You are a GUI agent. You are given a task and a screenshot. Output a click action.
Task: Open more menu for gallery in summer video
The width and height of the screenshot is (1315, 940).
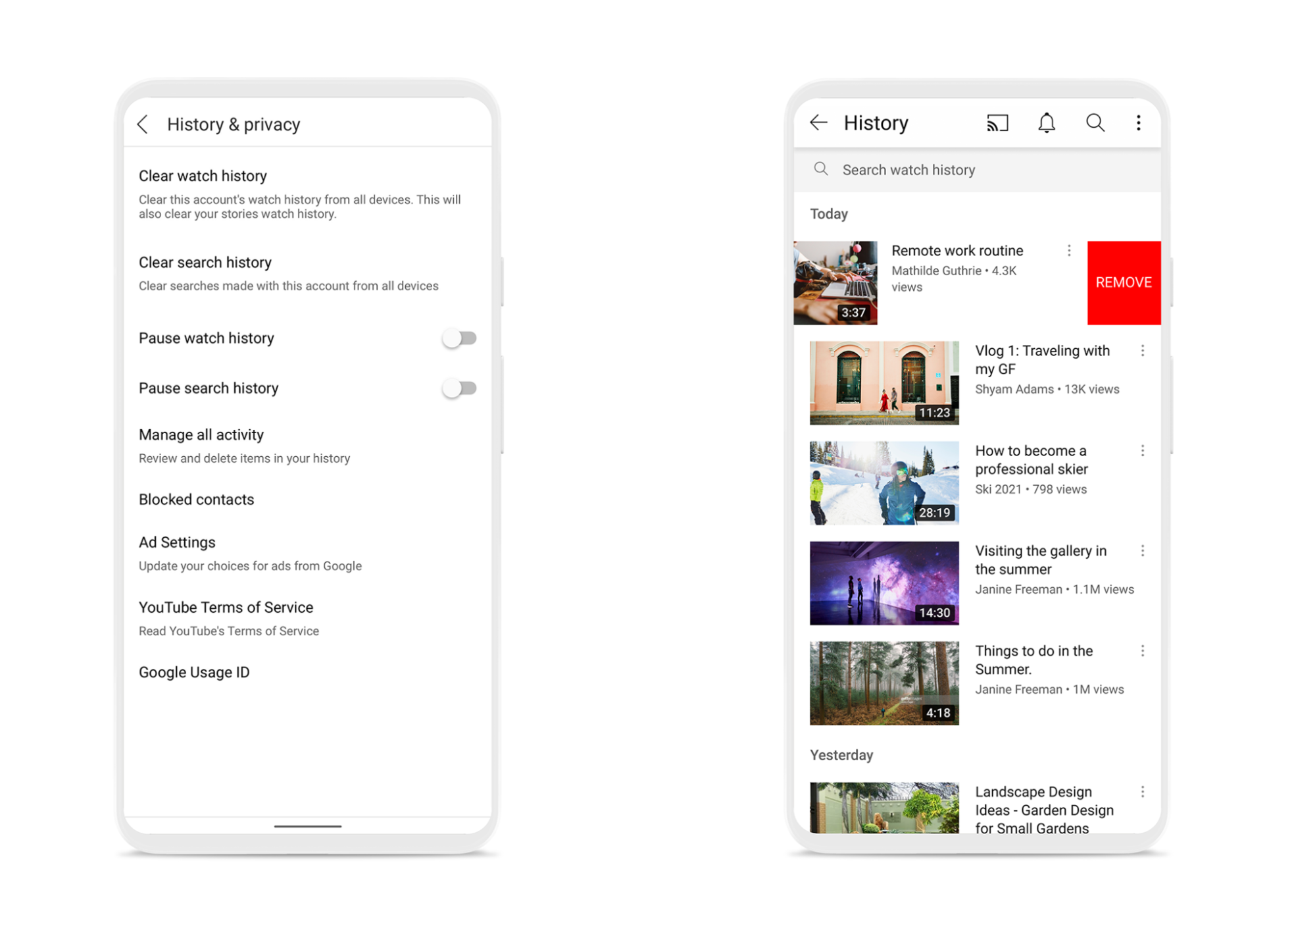click(1143, 551)
